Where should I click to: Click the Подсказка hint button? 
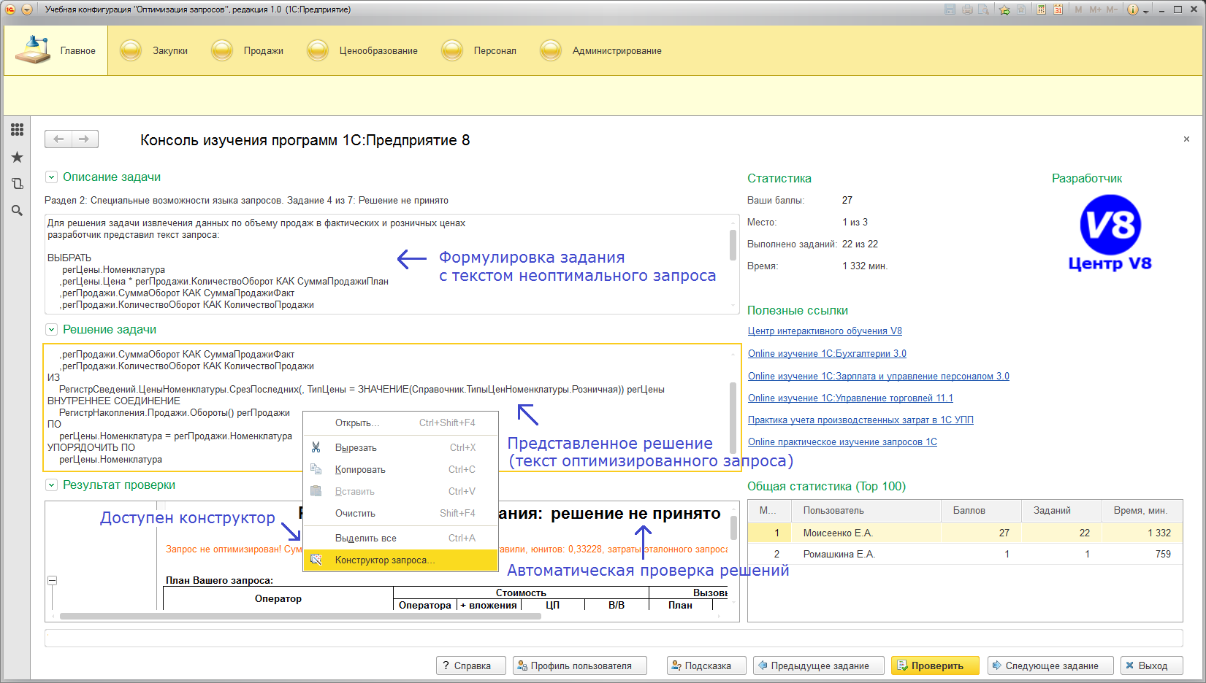tap(706, 665)
